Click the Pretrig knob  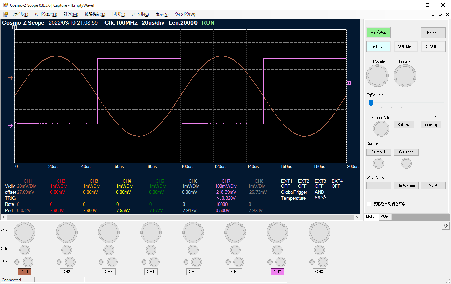405,76
